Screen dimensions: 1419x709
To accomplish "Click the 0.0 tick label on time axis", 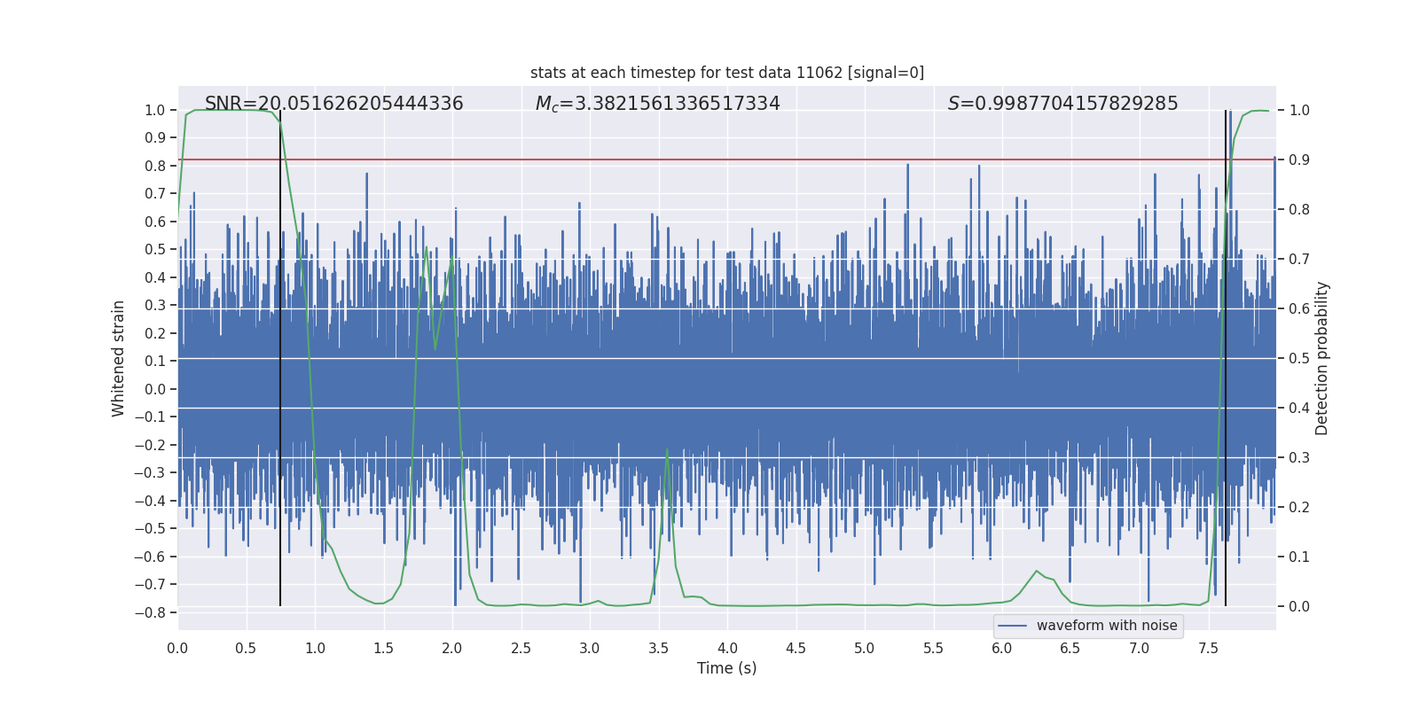I will pyautogui.click(x=177, y=648).
